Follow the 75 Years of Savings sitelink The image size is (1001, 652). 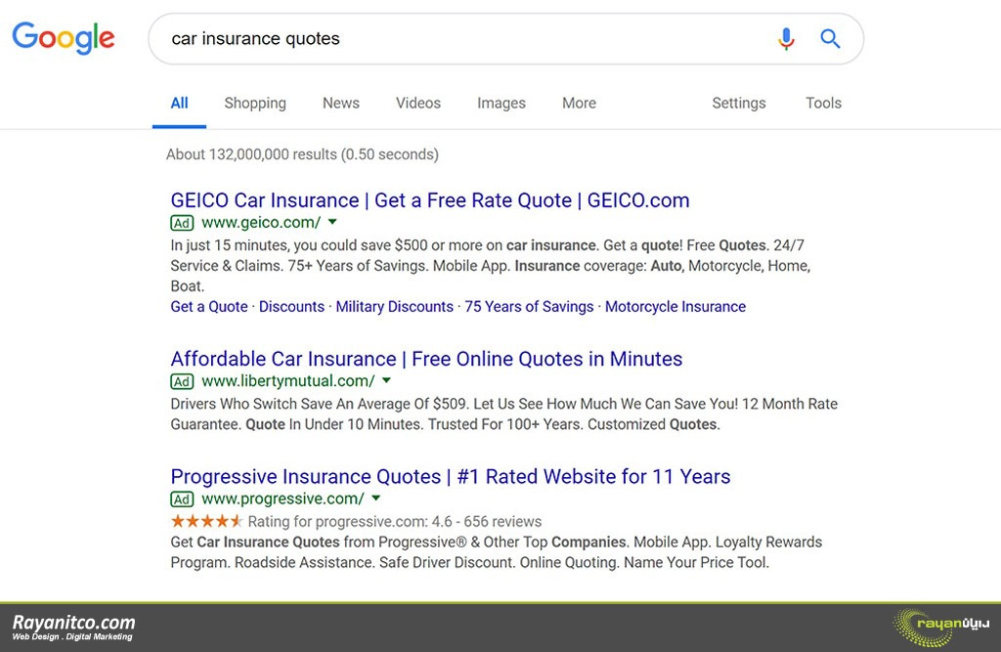point(529,307)
